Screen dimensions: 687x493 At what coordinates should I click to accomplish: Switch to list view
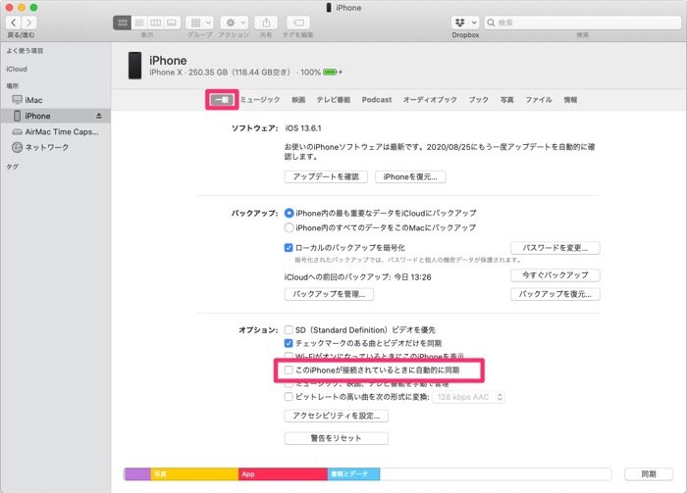pyautogui.click(x=139, y=23)
